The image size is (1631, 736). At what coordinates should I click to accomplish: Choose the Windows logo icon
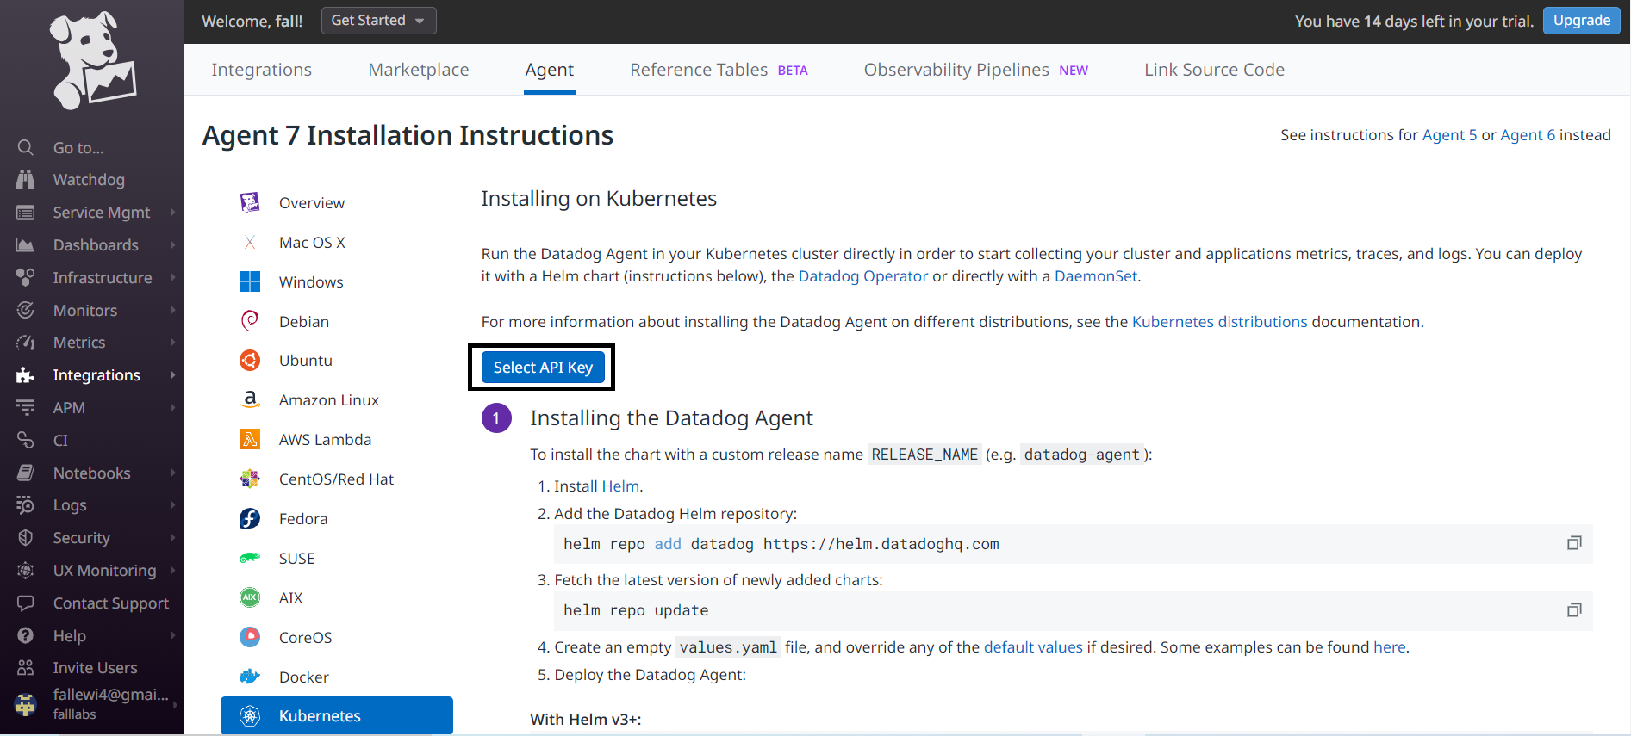click(x=250, y=282)
